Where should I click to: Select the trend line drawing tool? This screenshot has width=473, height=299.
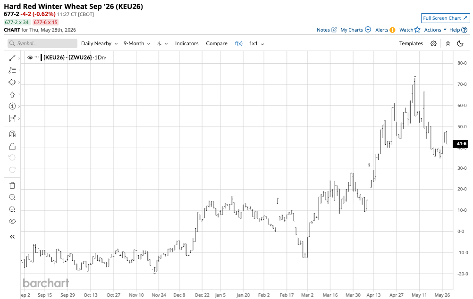(12, 58)
